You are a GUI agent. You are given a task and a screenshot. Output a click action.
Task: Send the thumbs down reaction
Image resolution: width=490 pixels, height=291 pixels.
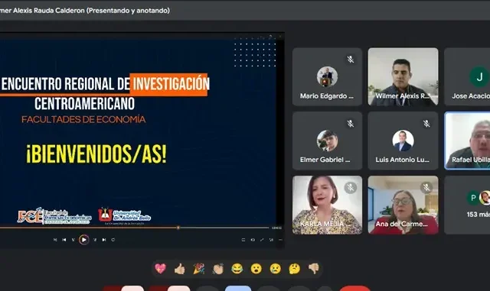(x=313, y=269)
